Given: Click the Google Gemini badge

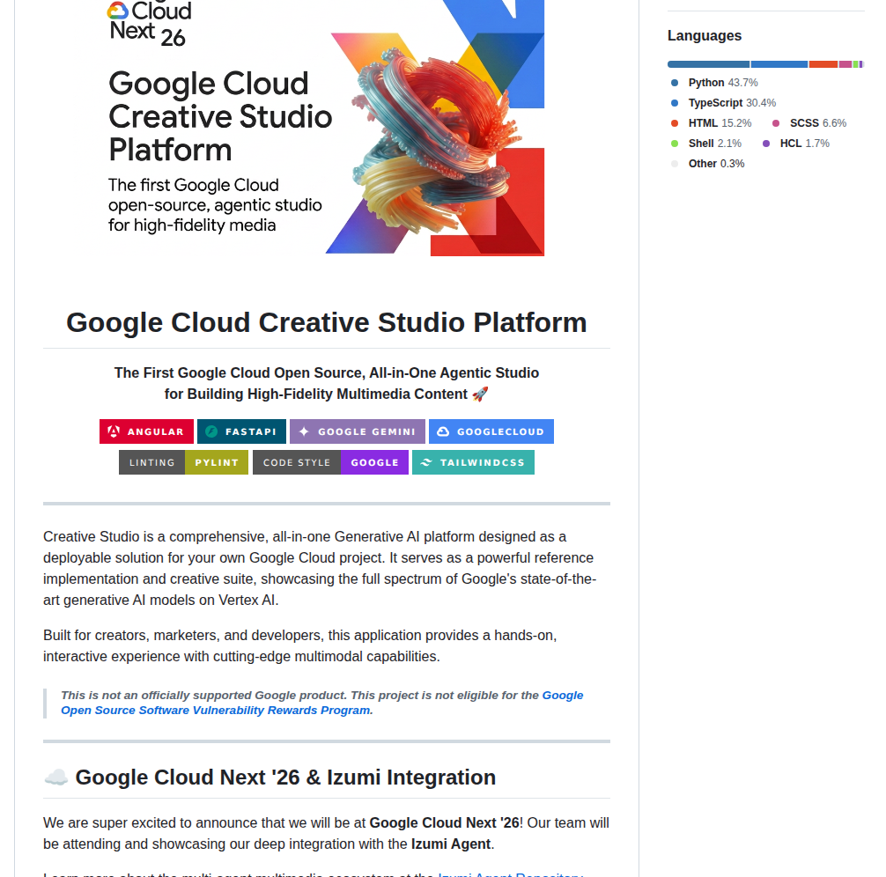Looking at the screenshot, I should 357,431.
